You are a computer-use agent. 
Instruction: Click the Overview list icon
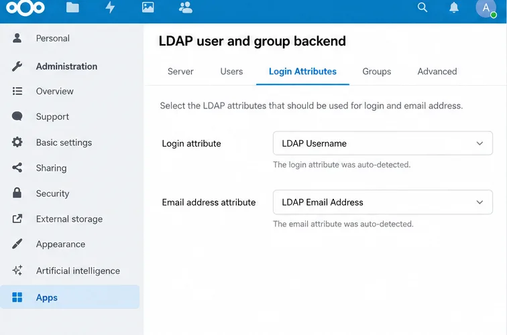pos(17,91)
